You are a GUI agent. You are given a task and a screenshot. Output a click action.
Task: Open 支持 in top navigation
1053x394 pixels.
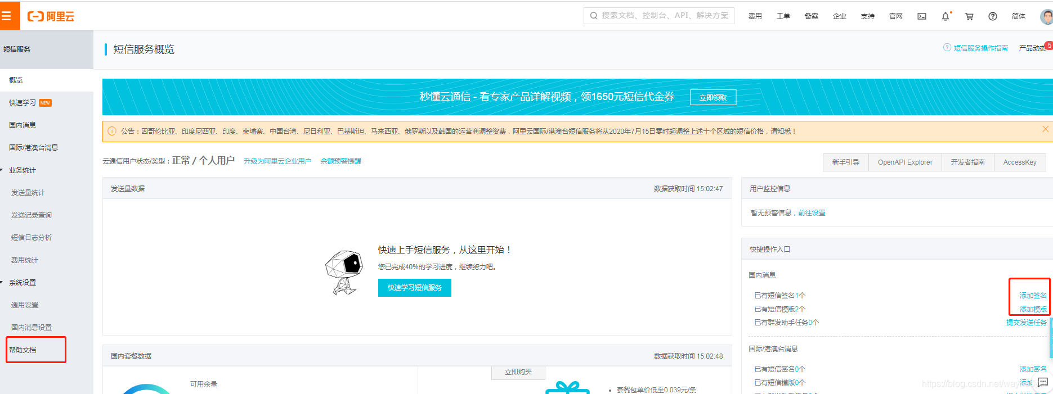867,16
